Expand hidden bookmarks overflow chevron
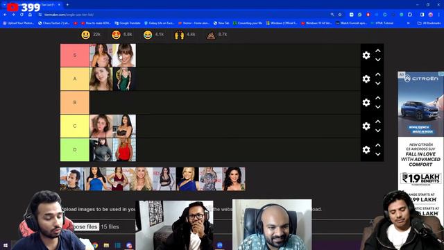 tap(409, 23)
